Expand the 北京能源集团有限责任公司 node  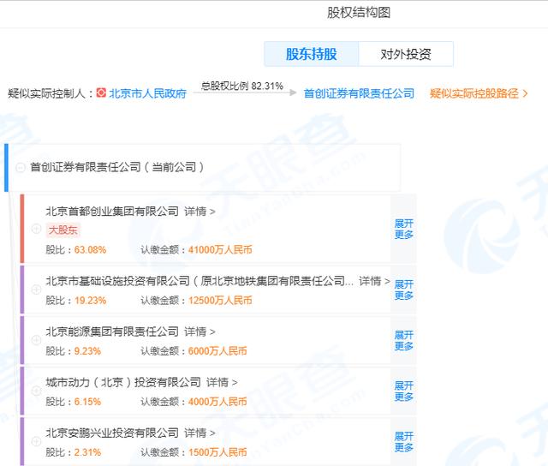click(36, 340)
